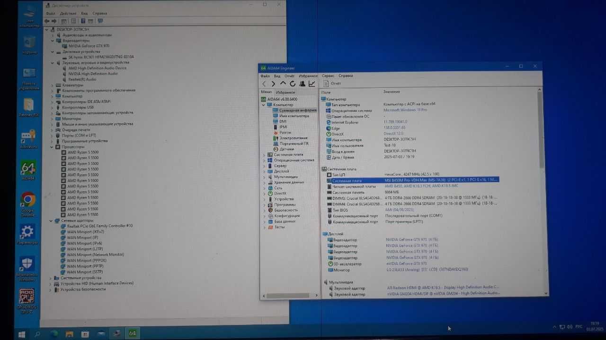
Task: Switch to the Избранное tab in AIDA64
Action: pyautogui.click(x=286, y=93)
